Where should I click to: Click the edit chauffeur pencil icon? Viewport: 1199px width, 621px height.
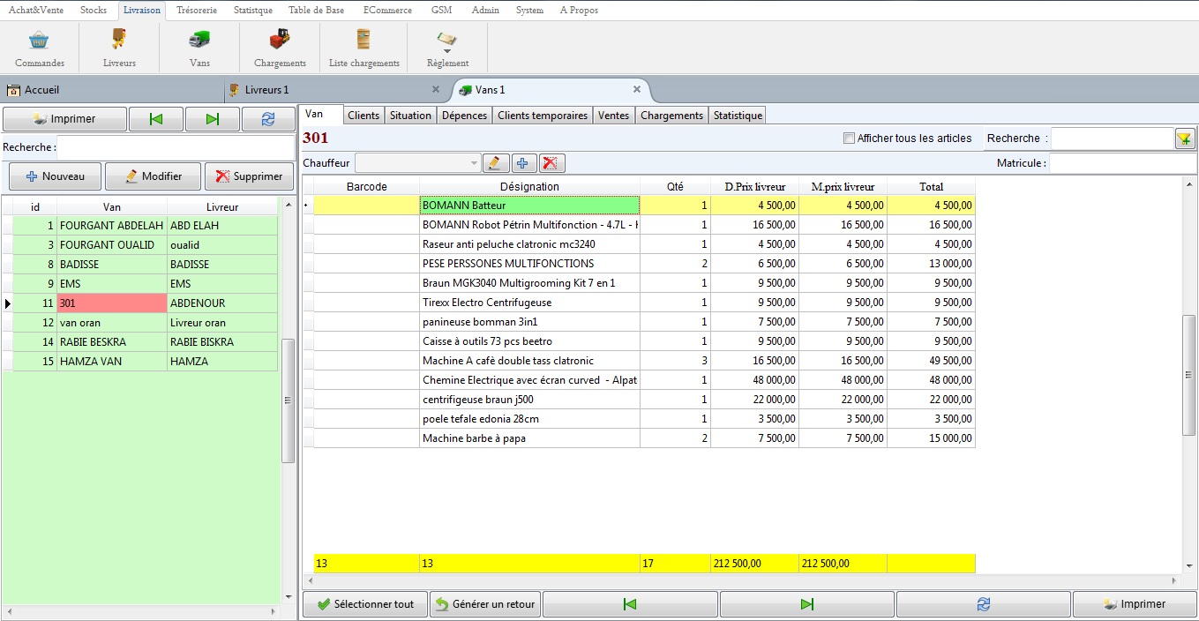(496, 163)
